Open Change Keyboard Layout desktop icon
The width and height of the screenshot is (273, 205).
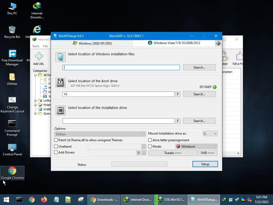(x=12, y=105)
